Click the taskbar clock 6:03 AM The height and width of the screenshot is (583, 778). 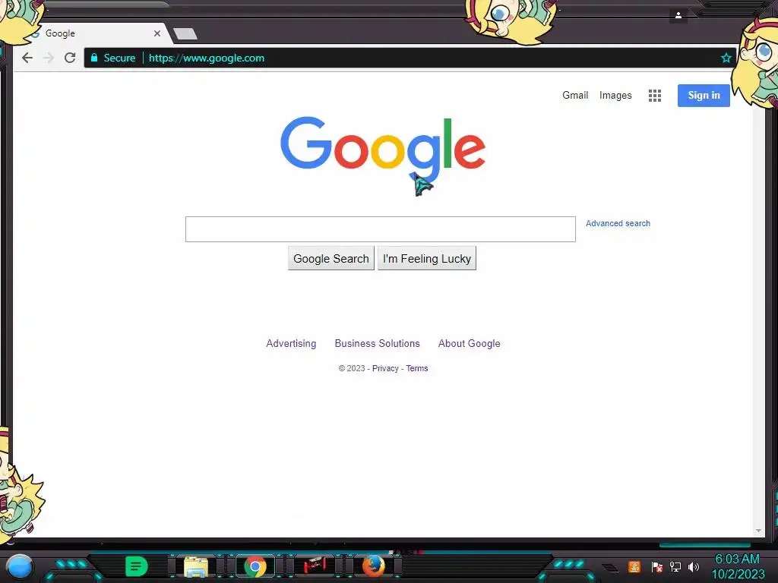737,559
